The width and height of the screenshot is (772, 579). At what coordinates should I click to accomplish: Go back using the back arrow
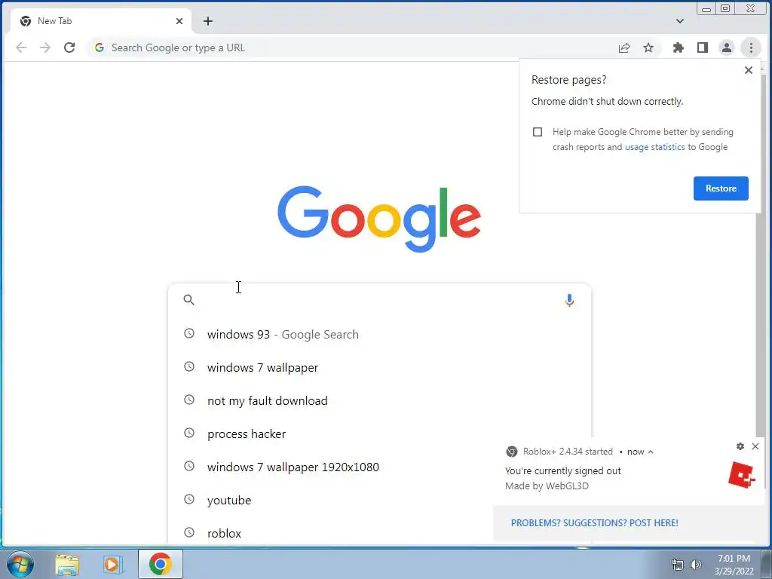click(x=21, y=47)
